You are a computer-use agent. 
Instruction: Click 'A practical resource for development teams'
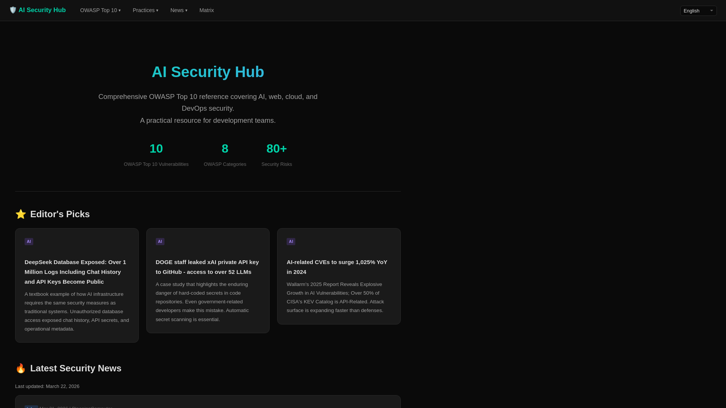[208, 121]
